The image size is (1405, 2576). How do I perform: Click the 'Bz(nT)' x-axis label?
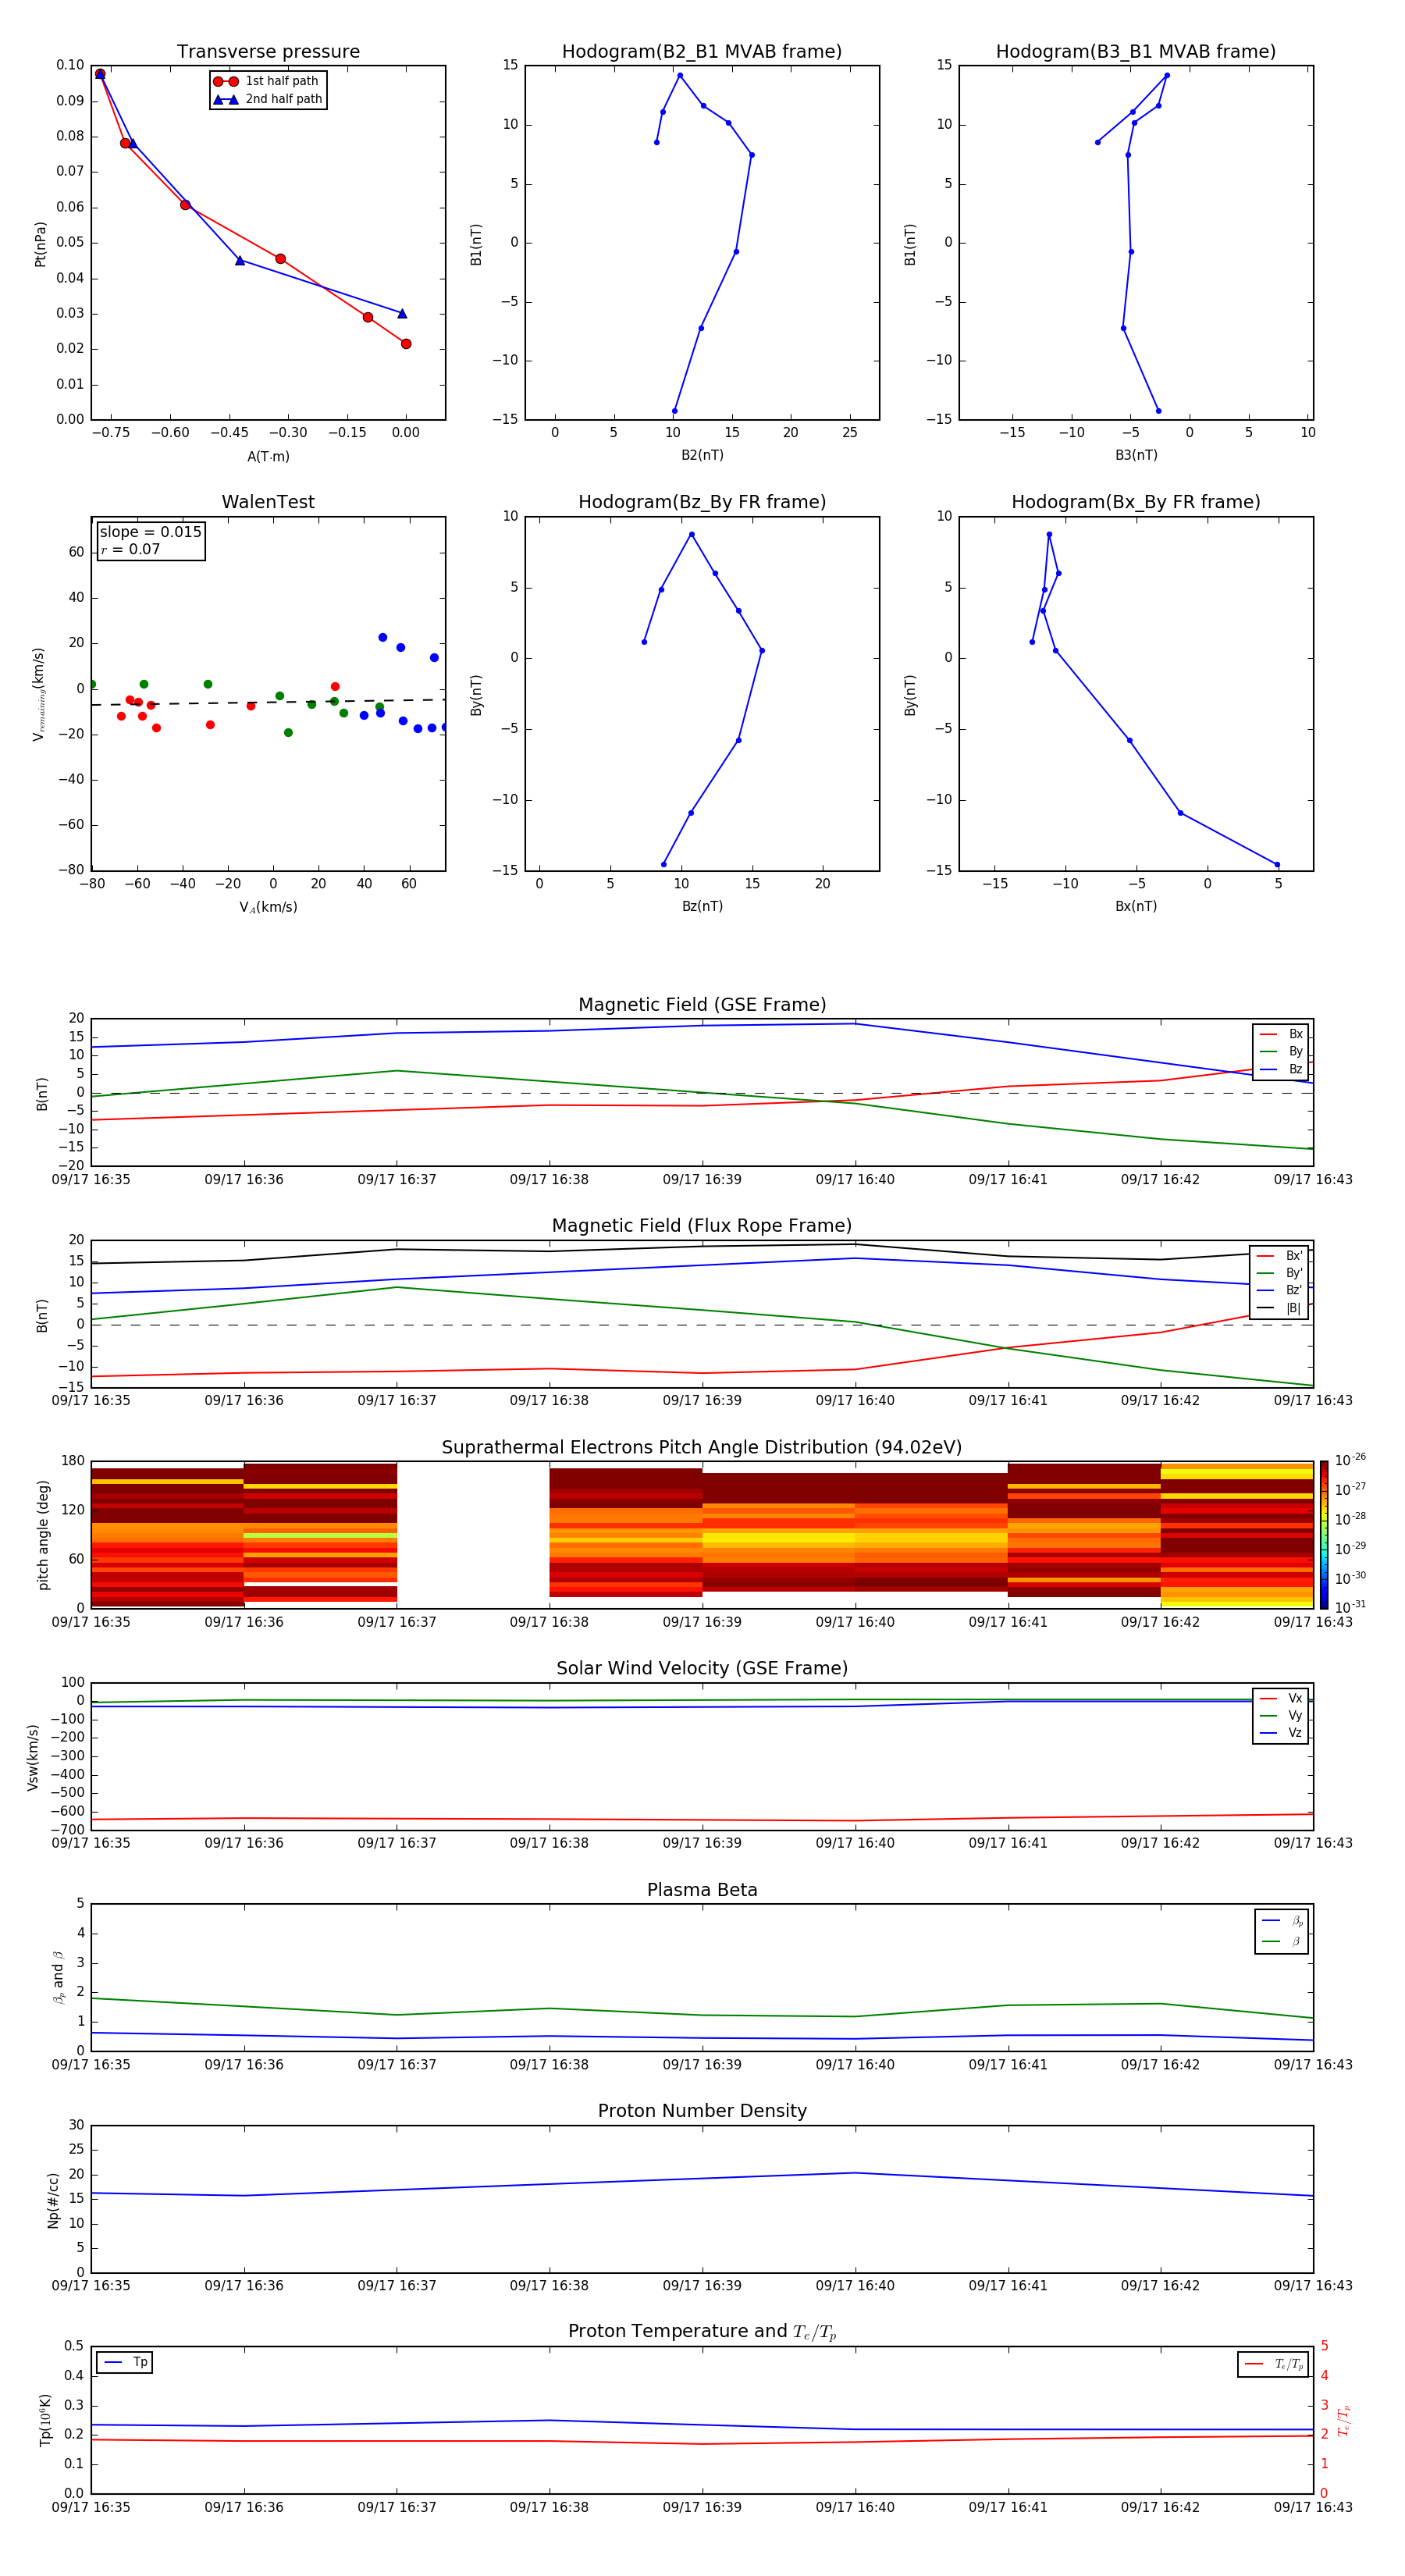[x=702, y=906]
